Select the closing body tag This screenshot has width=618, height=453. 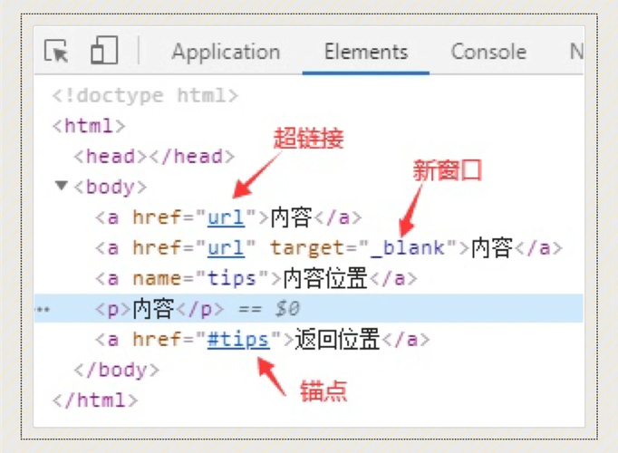(116, 370)
